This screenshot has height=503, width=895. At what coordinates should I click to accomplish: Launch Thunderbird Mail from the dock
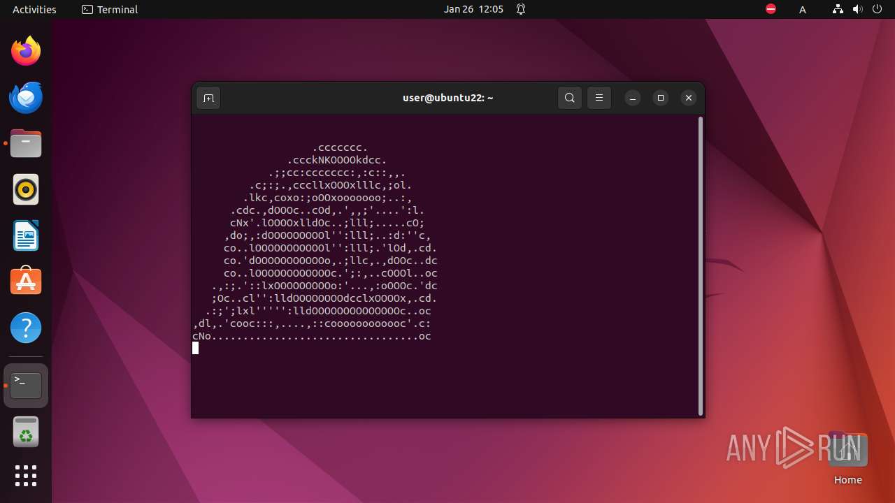(26, 97)
